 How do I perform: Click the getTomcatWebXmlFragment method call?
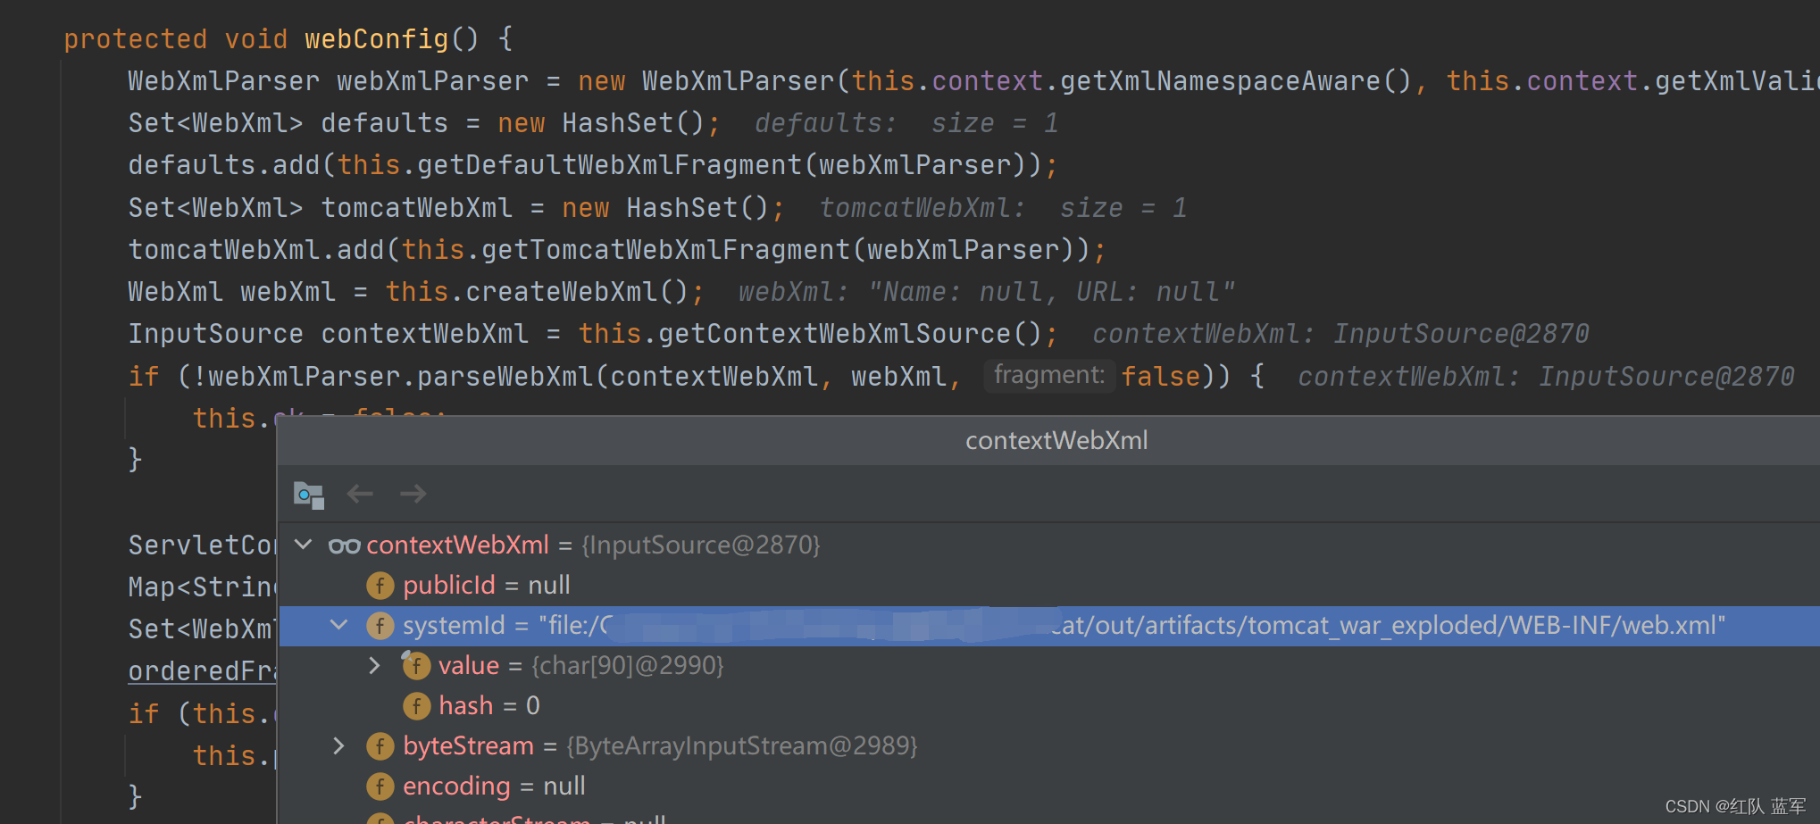click(x=665, y=249)
